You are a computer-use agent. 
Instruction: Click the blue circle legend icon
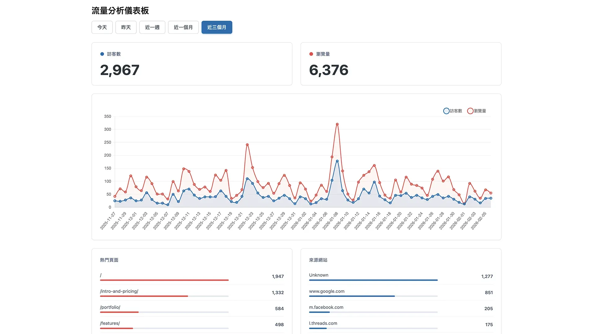coord(446,111)
